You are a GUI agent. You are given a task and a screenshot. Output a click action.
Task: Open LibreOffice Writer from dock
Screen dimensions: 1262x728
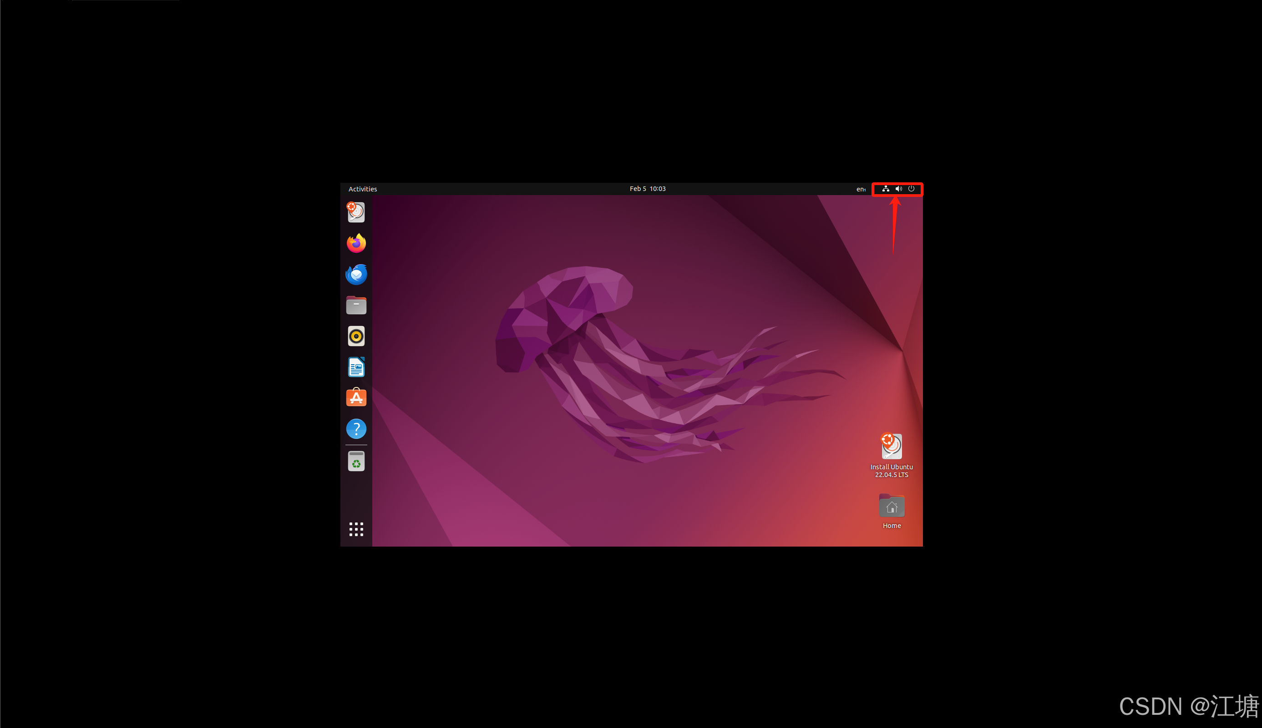coord(356,367)
